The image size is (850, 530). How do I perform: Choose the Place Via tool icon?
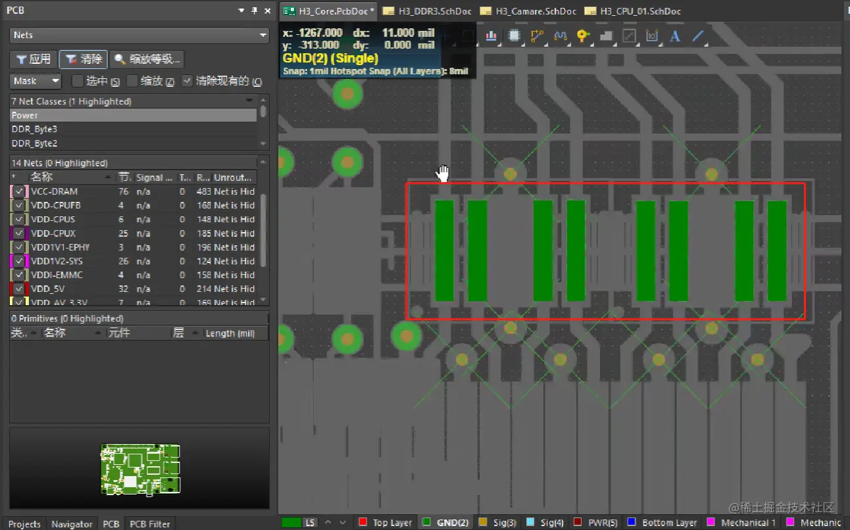pyautogui.click(x=582, y=36)
